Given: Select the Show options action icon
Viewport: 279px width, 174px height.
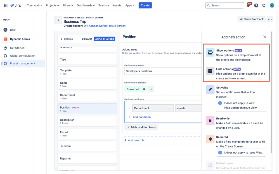Looking at the screenshot, I should coord(210,52).
